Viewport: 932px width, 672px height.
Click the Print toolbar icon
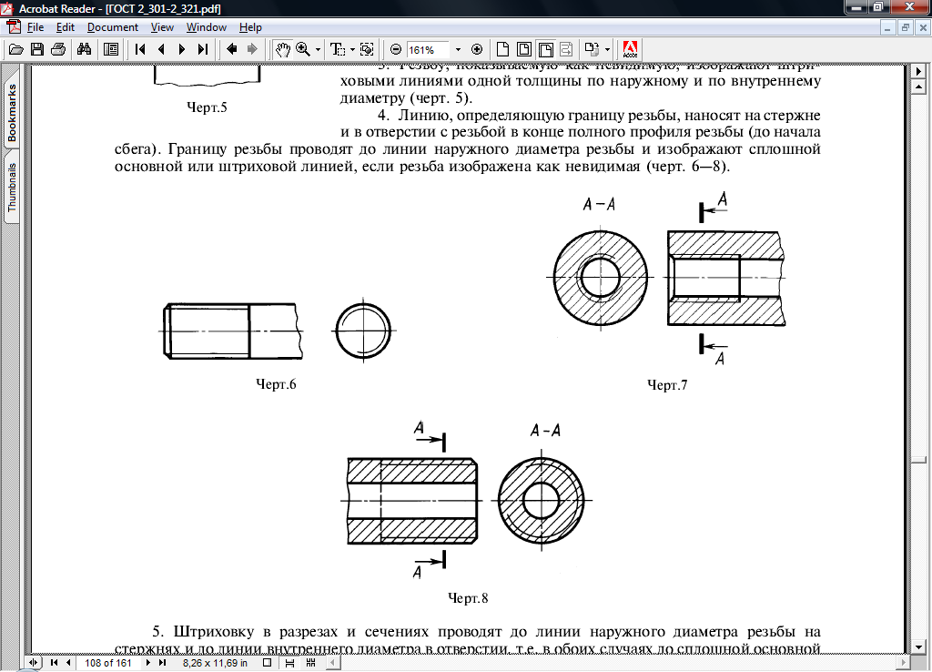[58, 49]
